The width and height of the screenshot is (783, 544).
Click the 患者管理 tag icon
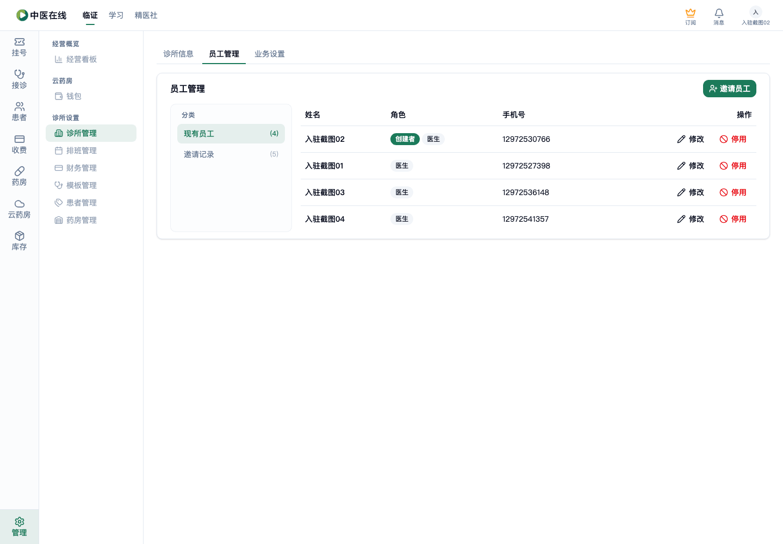pyautogui.click(x=59, y=203)
